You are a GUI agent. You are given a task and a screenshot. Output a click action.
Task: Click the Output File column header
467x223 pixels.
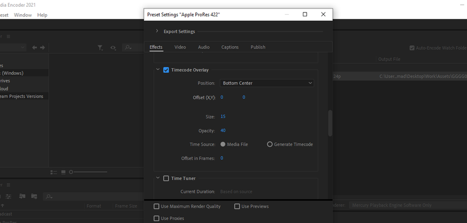(389, 59)
